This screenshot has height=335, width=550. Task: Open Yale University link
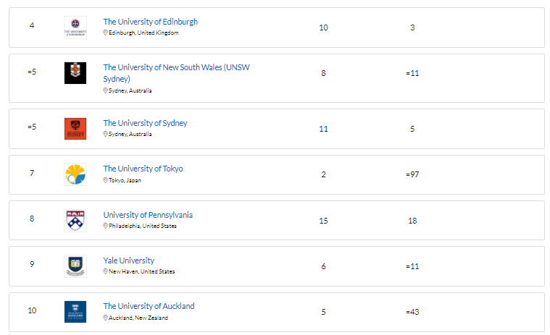pyautogui.click(x=129, y=260)
